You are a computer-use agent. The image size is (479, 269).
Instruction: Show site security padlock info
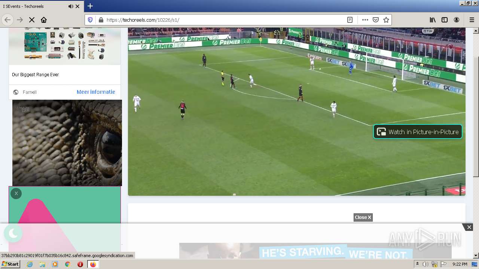[x=101, y=20]
